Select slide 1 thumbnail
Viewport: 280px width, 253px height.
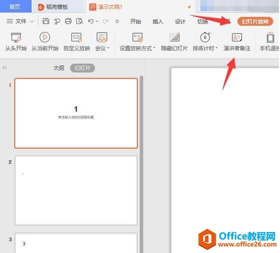(x=76, y=113)
